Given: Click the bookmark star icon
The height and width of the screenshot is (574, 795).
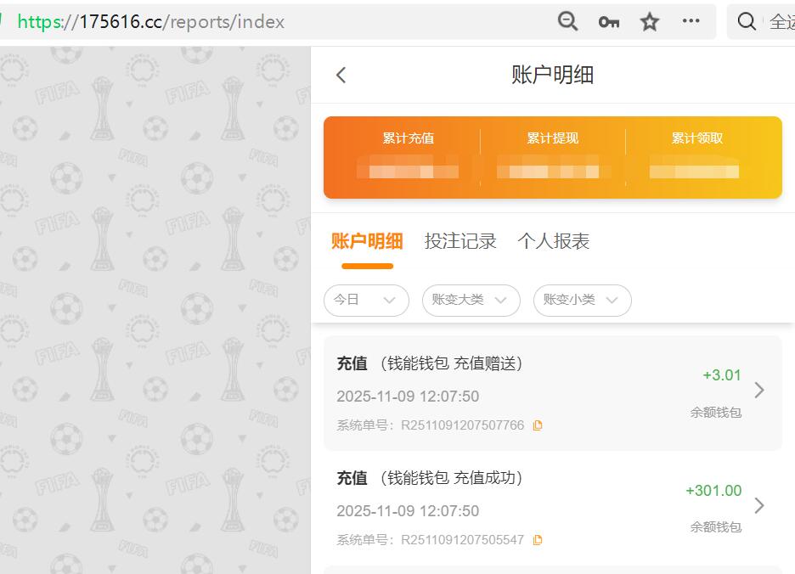Looking at the screenshot, I should click(x=649, y=22).
